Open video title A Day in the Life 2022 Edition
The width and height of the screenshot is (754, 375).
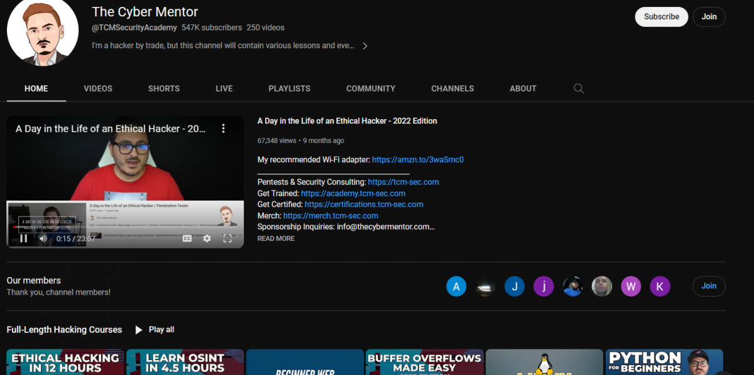tap(347, 121)
